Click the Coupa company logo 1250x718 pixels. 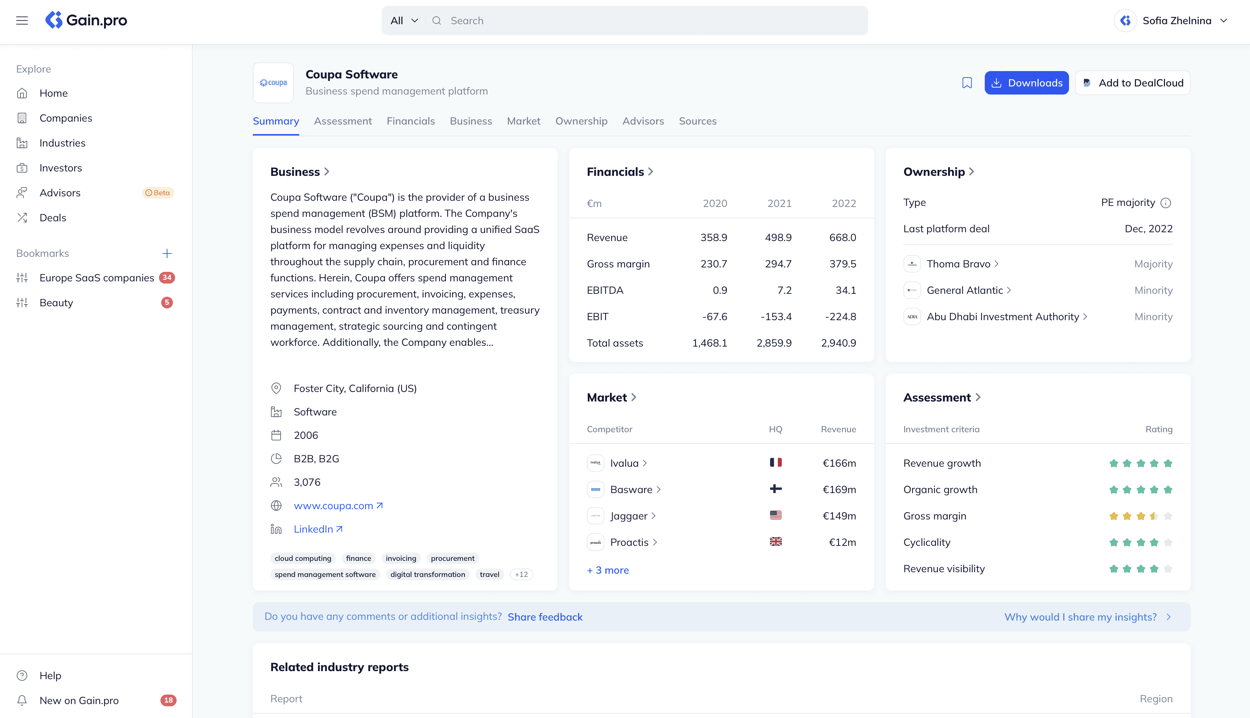pos(273,83)
